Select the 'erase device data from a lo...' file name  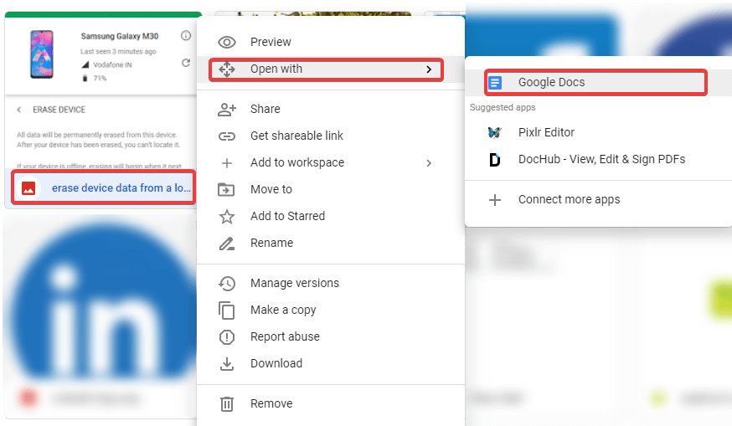point(121,188)
